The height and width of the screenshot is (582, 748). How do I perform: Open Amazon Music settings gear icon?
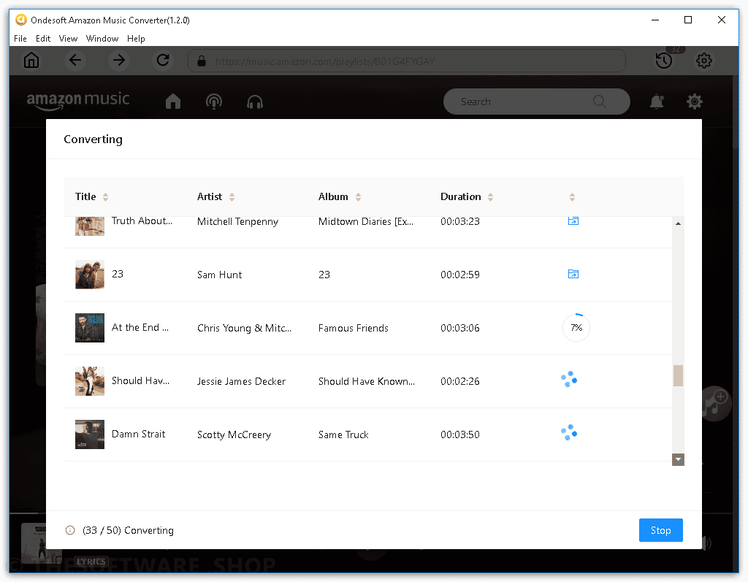[695, 102]
